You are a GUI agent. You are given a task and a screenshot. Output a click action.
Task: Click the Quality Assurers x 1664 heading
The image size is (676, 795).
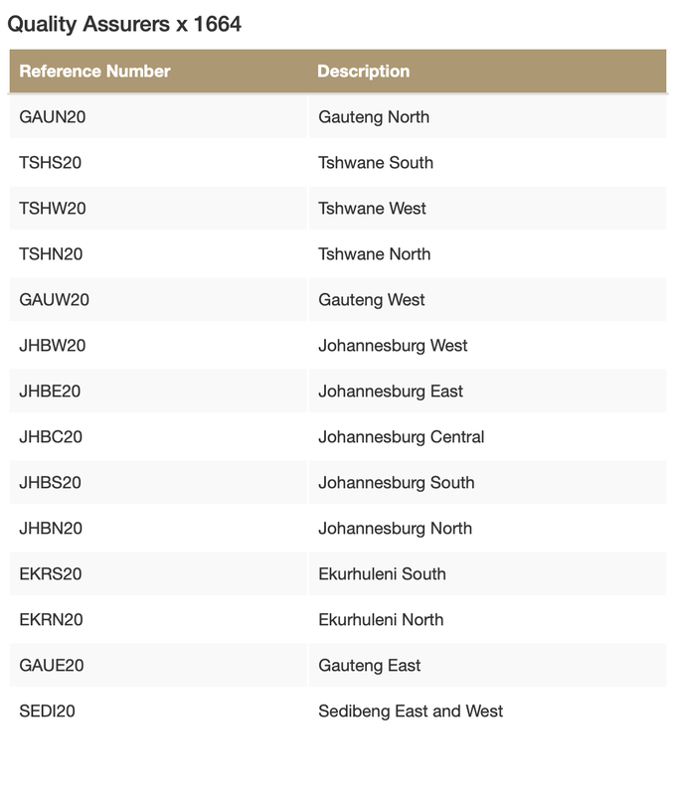124,24
